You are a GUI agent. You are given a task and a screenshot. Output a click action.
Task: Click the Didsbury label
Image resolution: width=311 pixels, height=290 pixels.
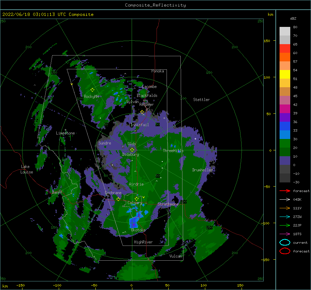pyautogui.click(x=130, y=154)
